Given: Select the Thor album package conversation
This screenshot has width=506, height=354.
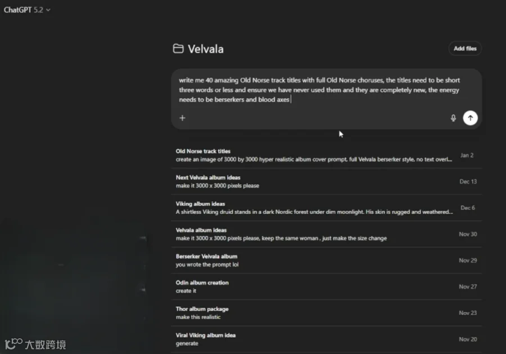Looking at the screenshot, I should click(202, 309).
